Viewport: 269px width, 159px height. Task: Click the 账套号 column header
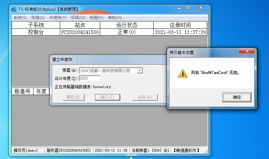coord(22,91)
